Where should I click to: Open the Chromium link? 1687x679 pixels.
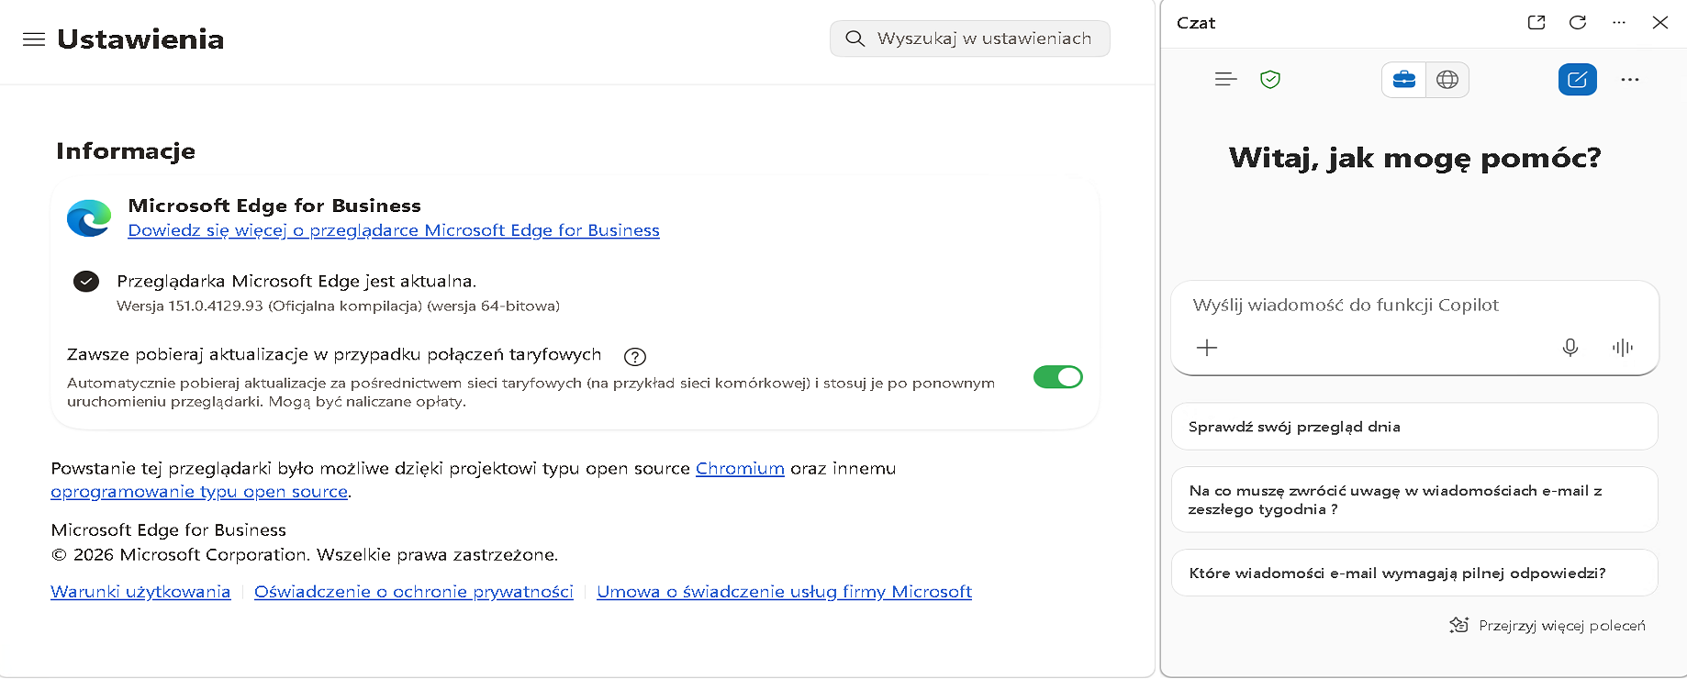pos(740,469)
